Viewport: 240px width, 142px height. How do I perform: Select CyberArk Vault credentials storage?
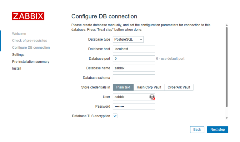[x=179, y=87]
